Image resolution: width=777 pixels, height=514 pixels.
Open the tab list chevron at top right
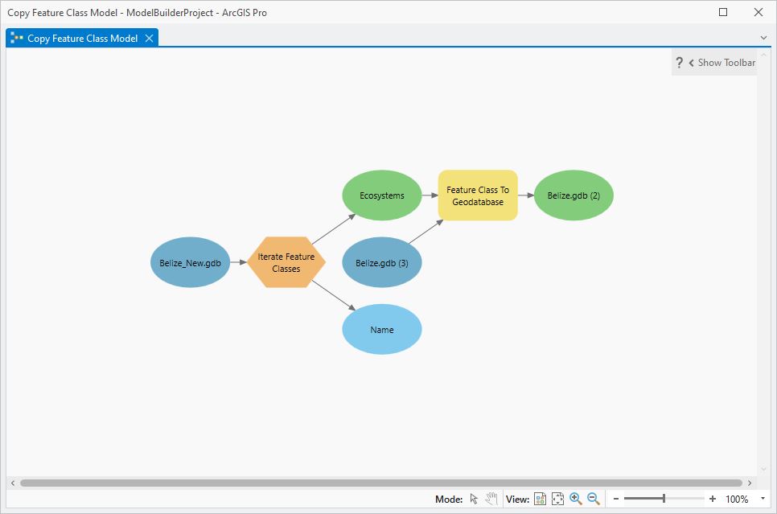(763, 38)
